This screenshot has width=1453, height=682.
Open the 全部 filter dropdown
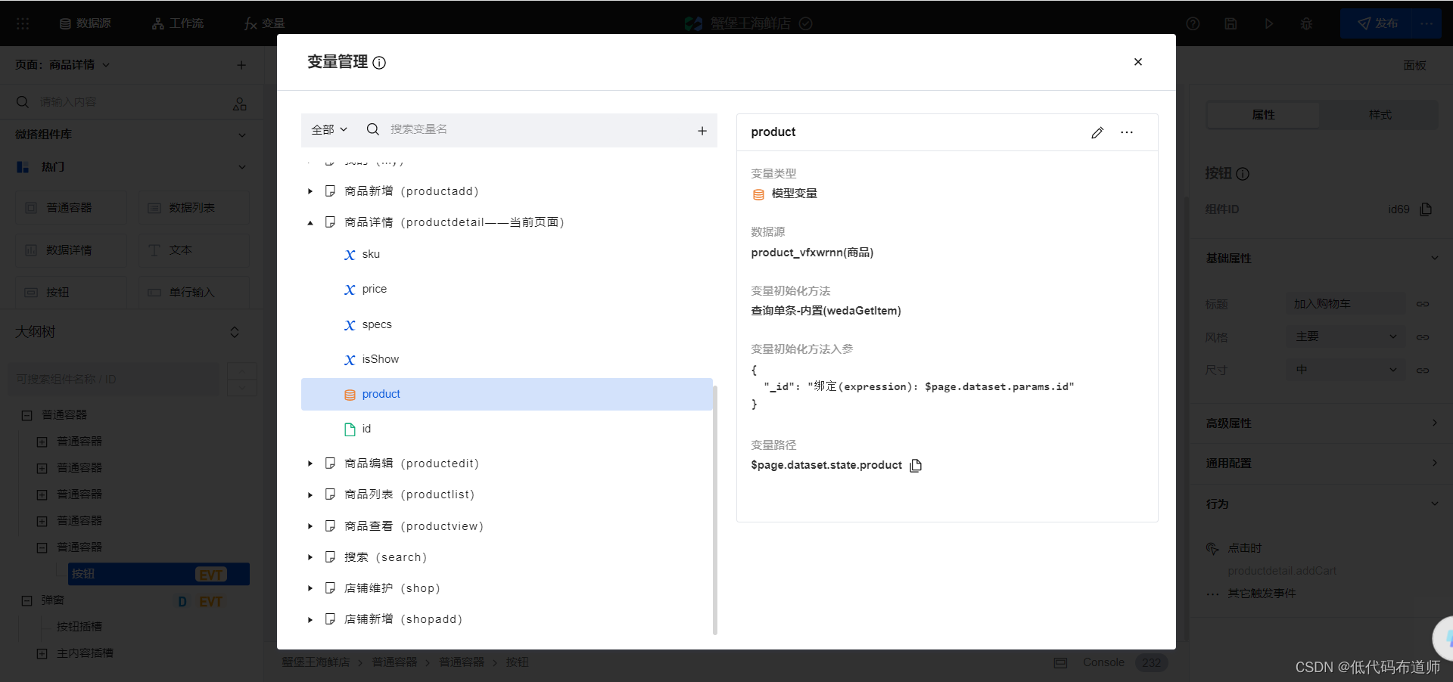click(x=329, y=129)
